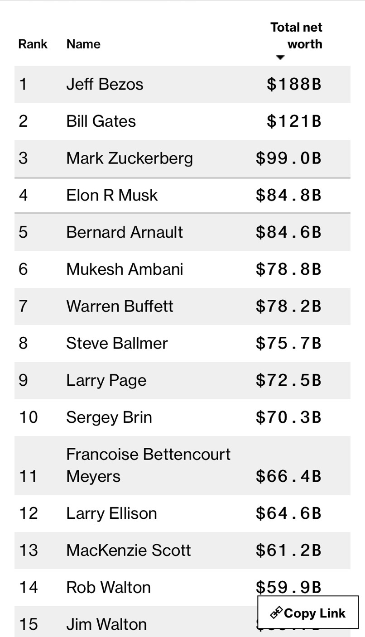Click the Name column header
This screenshot has width=365, height=637.
click(83, 44)
